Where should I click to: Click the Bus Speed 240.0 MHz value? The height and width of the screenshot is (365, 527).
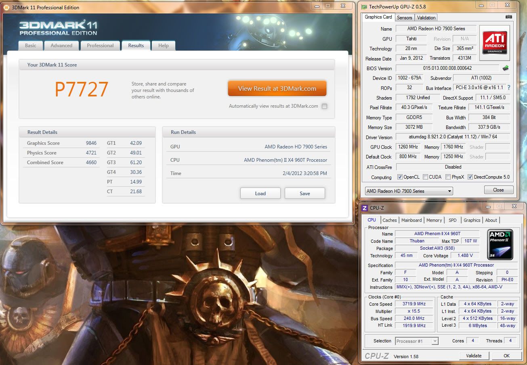tap(414, 319)
